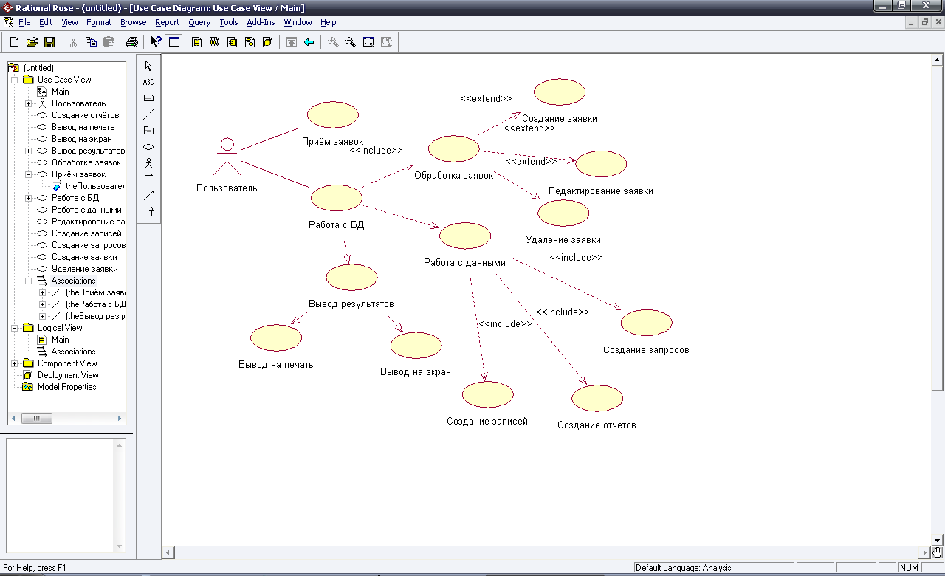945x576 pixels.
Task: Open the Report menu
Action: click(168, 22)
